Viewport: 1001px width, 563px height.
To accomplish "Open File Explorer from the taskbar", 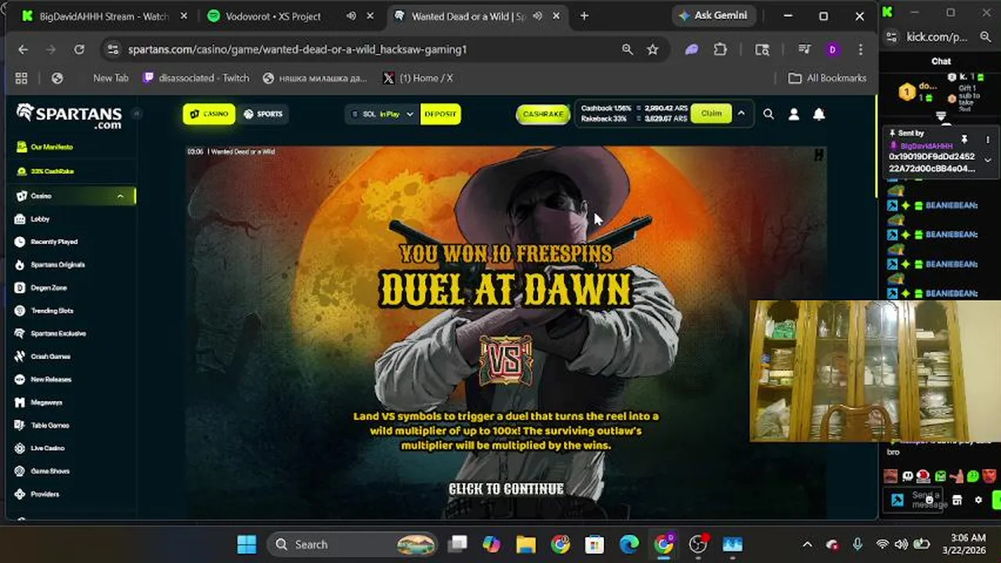I will pyautogui.click(x=526, y=544).
